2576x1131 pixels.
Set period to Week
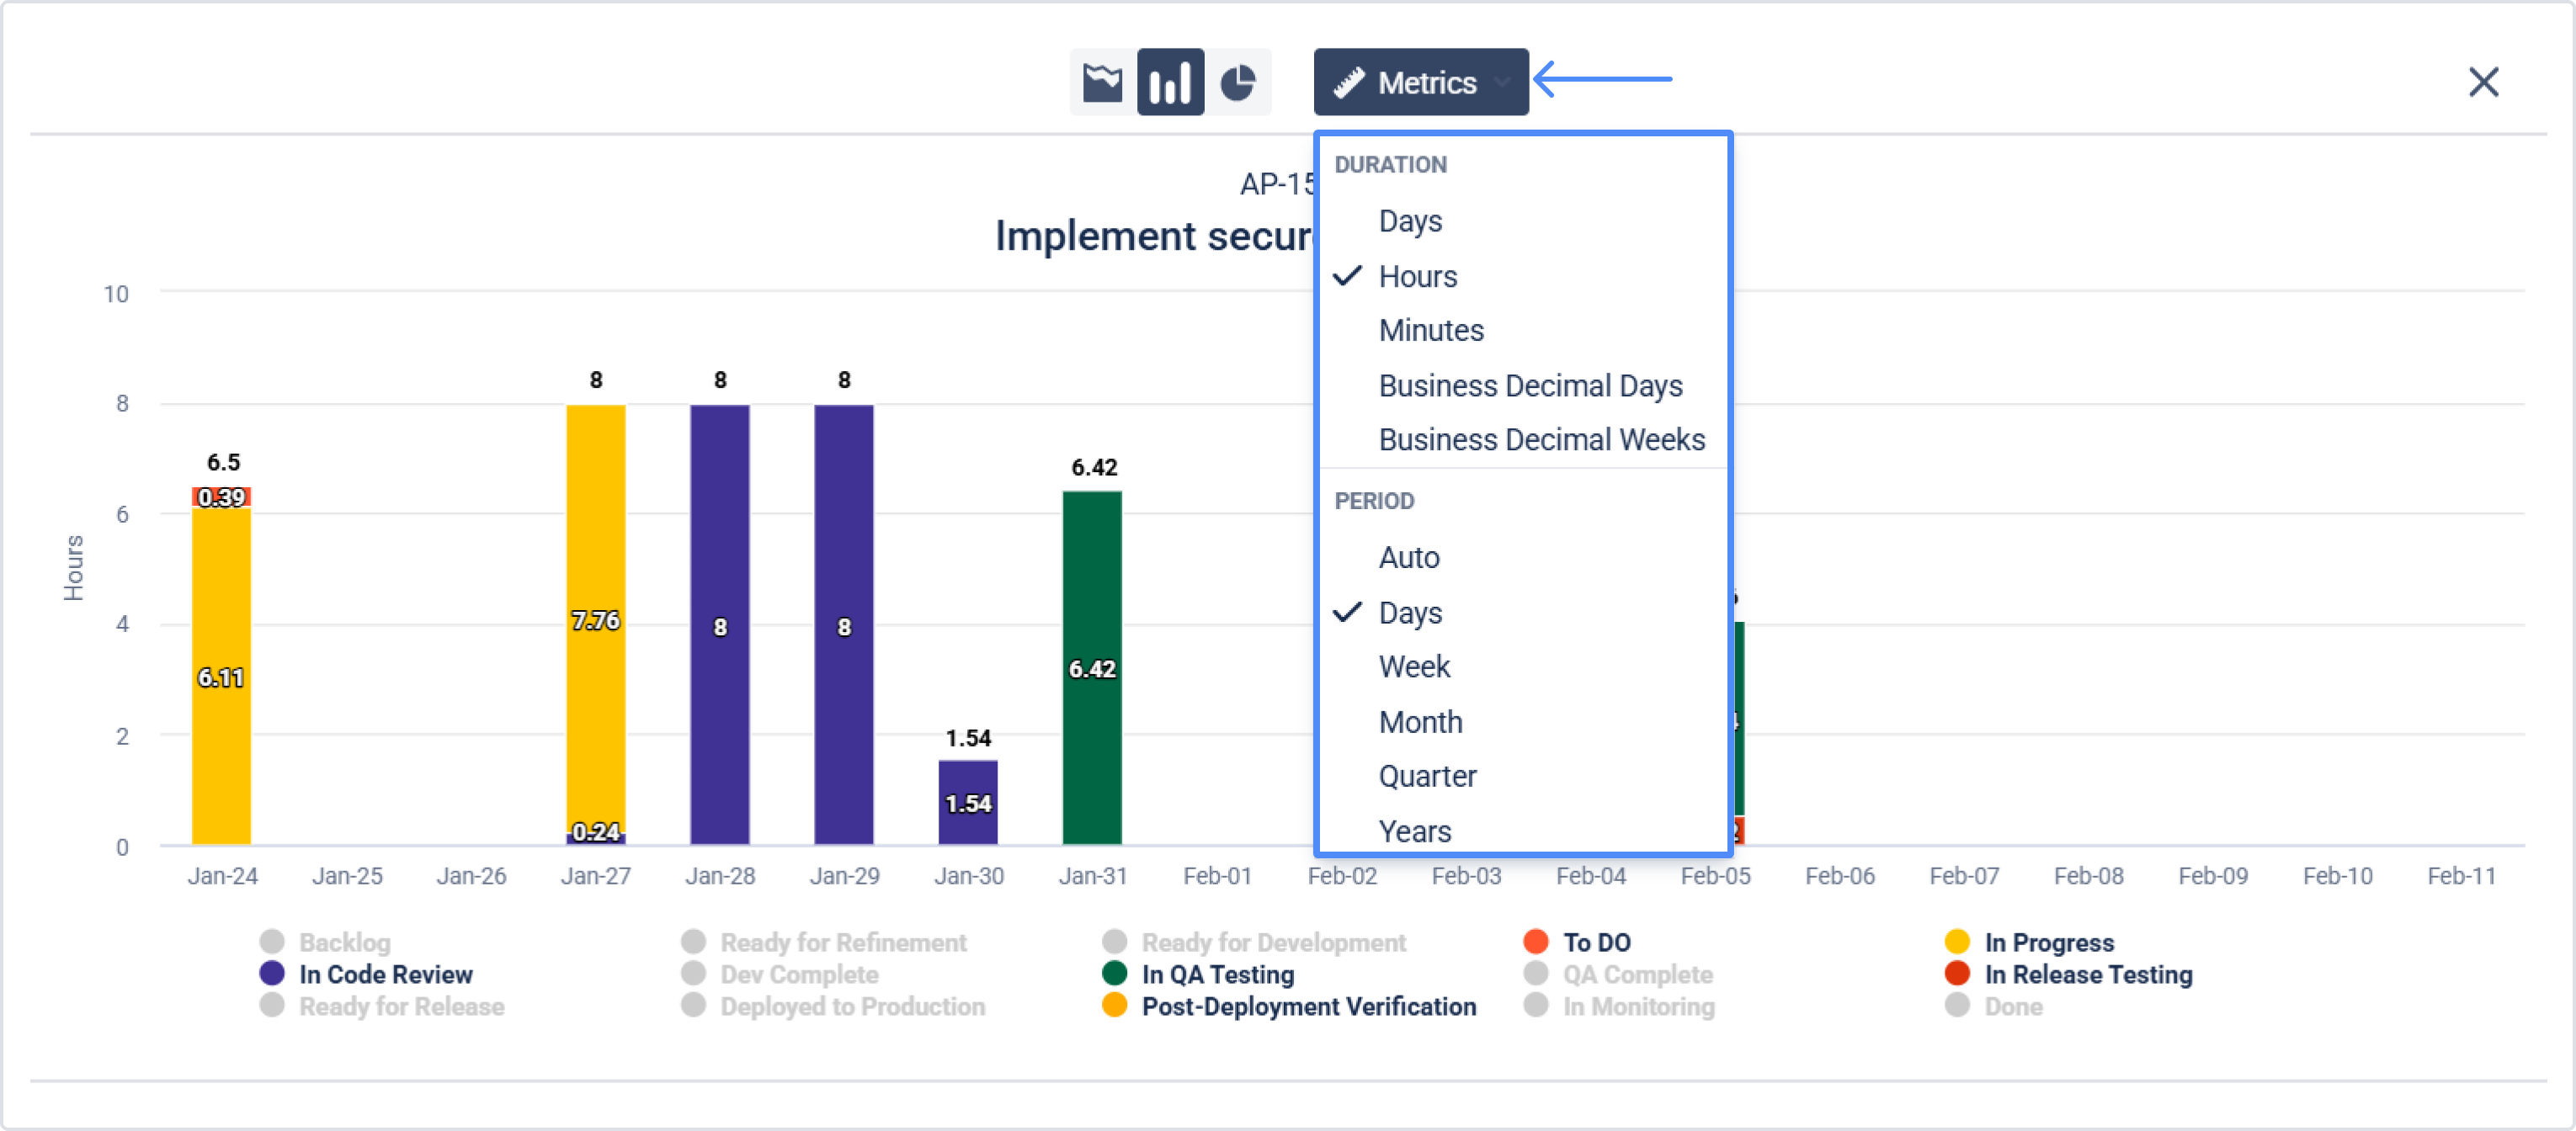click(1414, 667)
